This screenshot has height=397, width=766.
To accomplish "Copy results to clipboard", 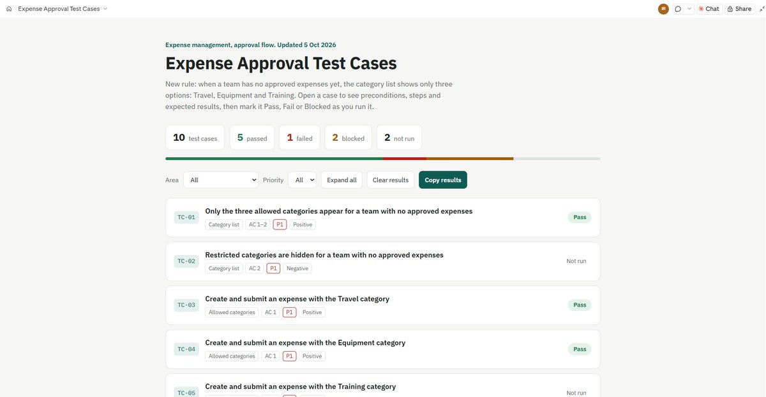I will [x=443, y=180].
